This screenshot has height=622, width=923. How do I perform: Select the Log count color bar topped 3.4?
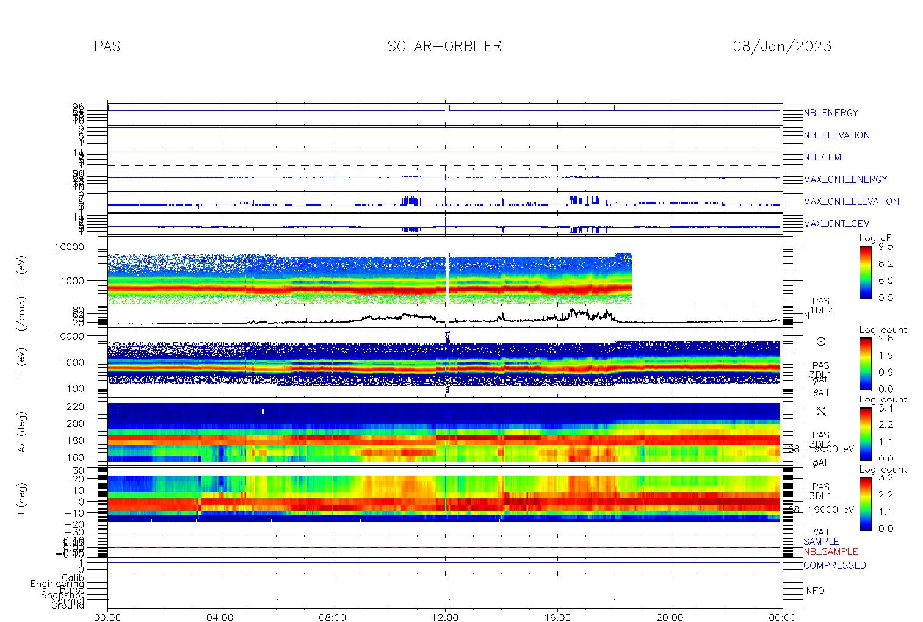pyautogui.click(x=865, y=434)
